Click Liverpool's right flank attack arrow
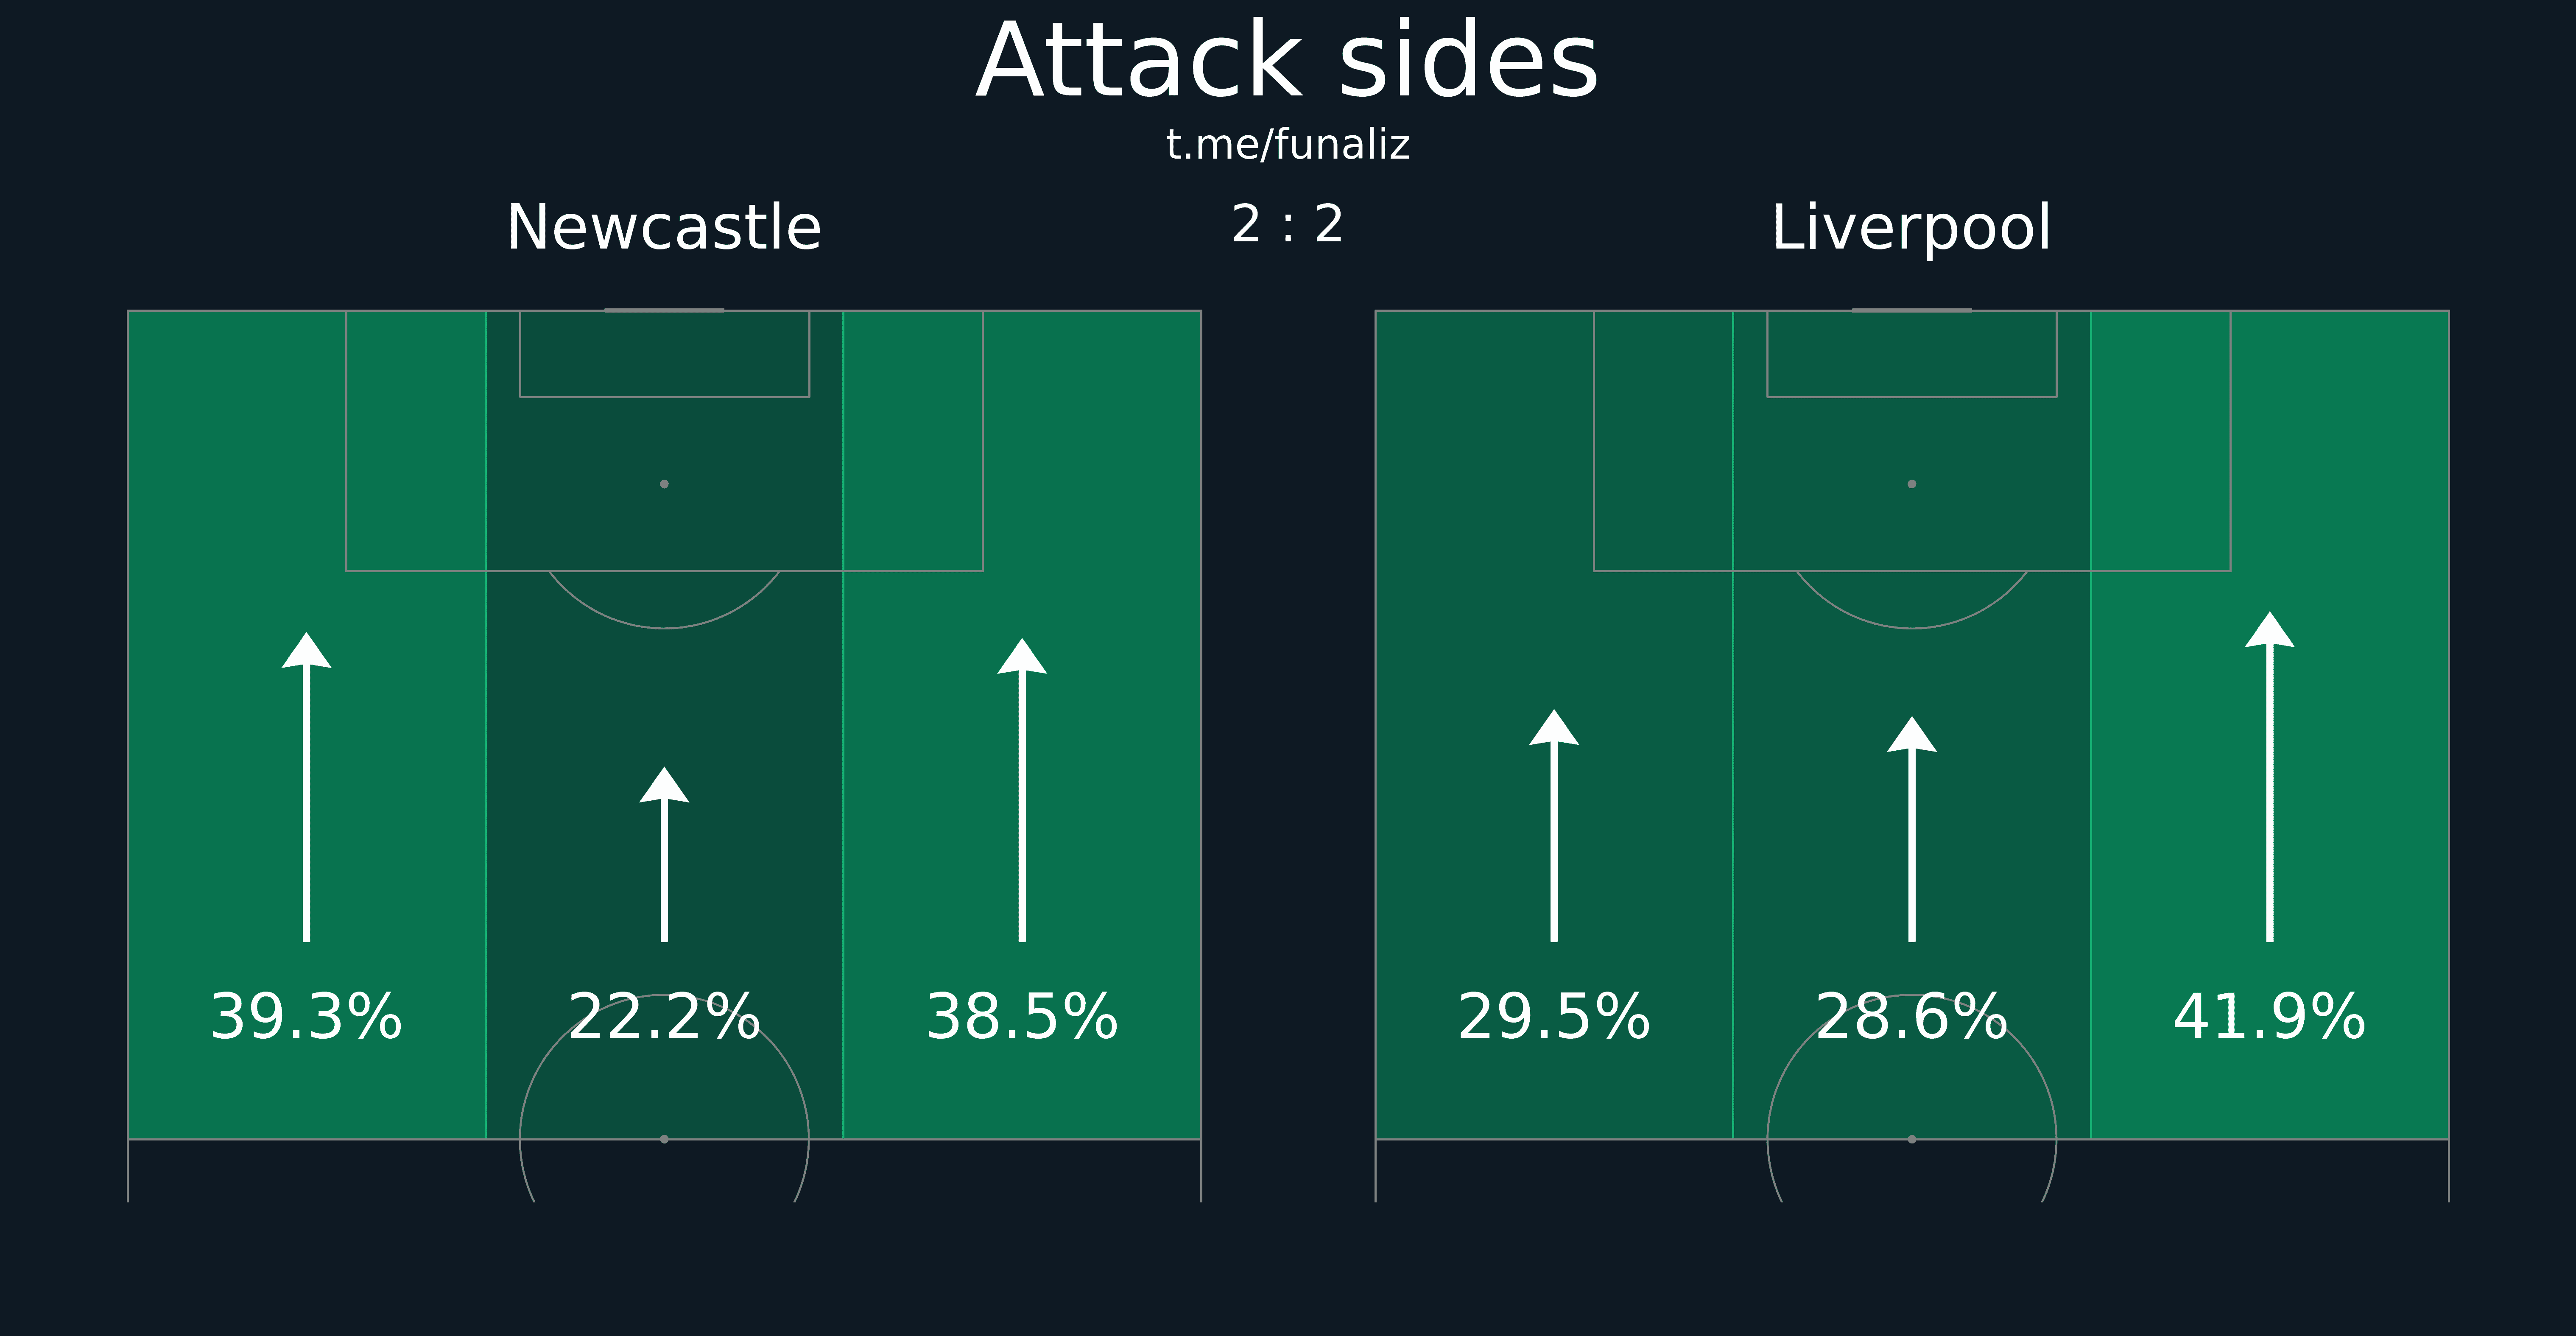Viewport: 2576px width, 1336px height. [2270, 777]
